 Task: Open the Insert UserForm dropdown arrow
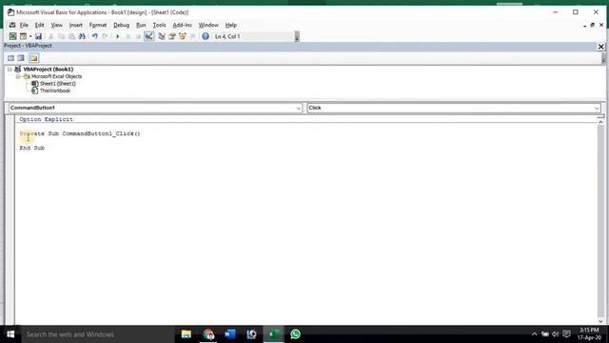30,36
